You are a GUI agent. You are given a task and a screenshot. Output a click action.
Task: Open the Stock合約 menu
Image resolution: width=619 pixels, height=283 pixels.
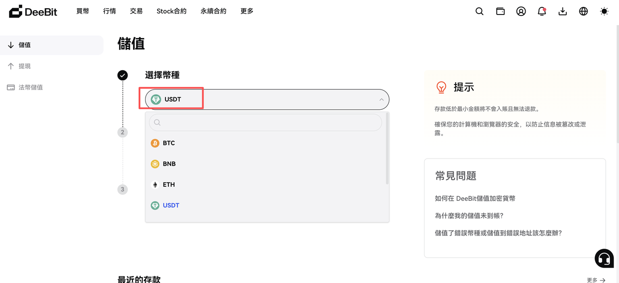tap(171, 11)
